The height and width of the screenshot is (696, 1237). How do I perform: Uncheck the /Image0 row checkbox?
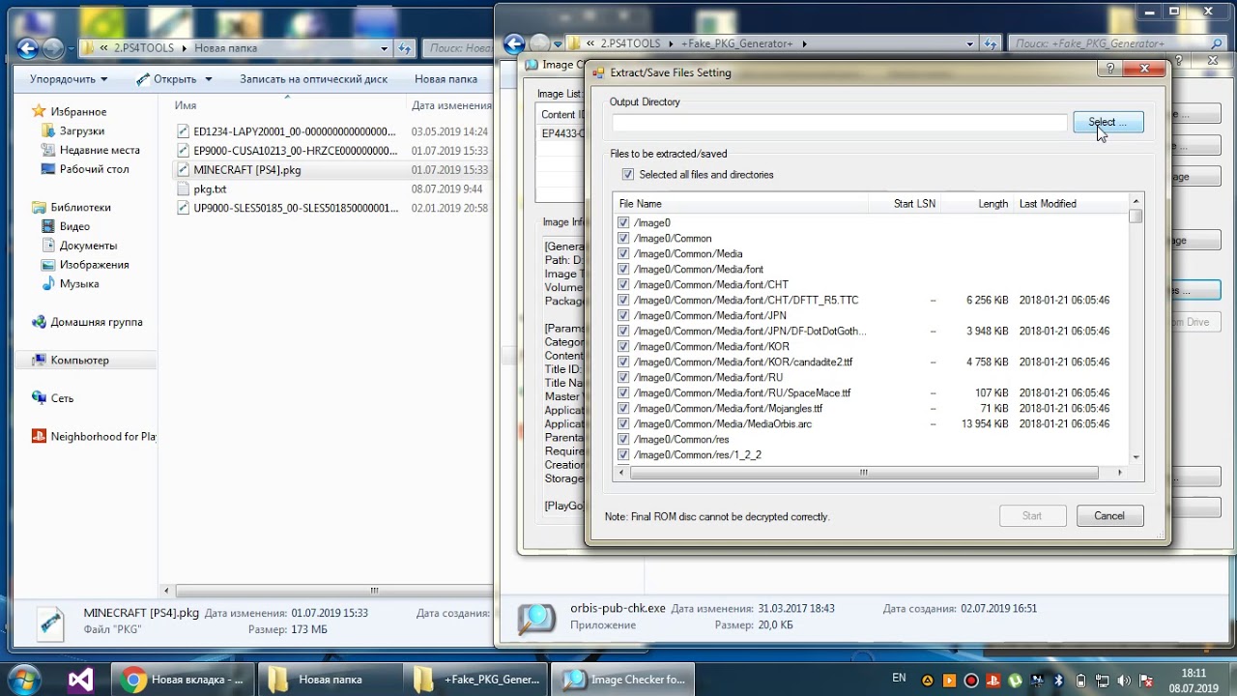(x=623, y=223)
